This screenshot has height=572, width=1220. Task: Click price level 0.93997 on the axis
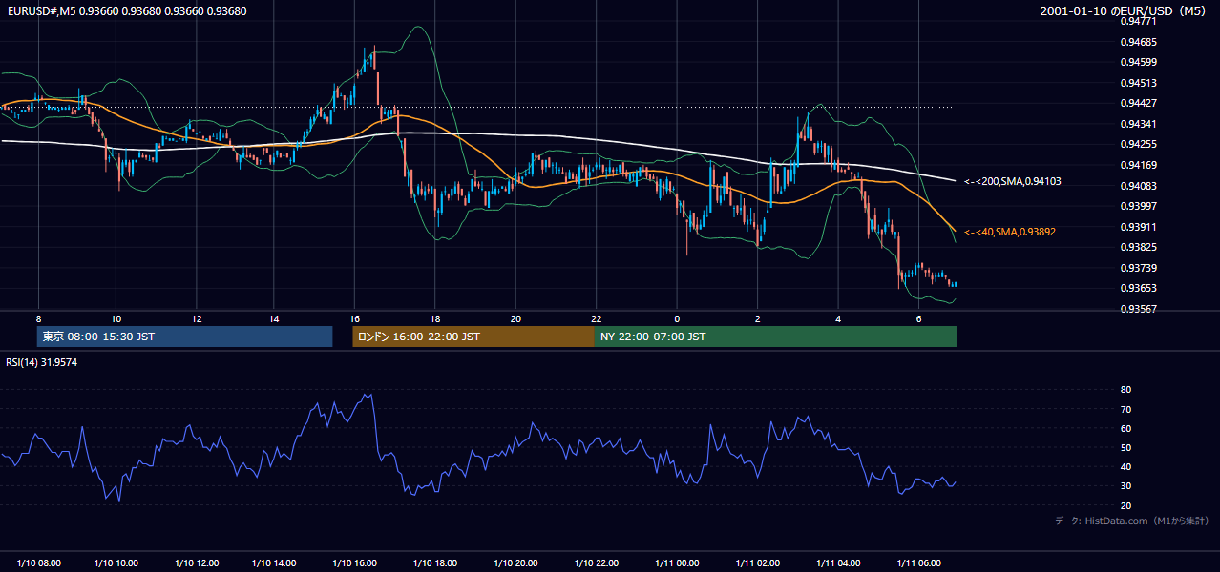1138,206
